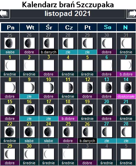The height and width of the screenshot is (166, 136).
Task: Select the 'b.danych' label on day 26
Action: coord(87,141)
